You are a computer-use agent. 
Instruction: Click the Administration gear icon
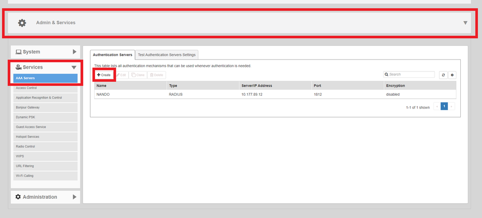coord(18,197)
